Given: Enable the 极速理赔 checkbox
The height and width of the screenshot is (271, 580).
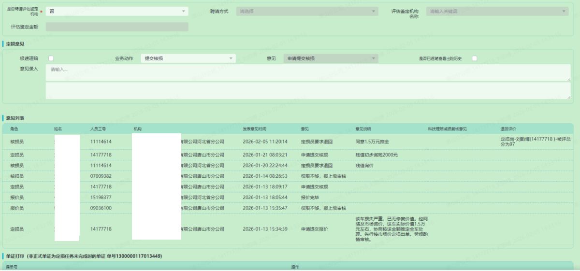Looking at the screenshot, I should 51,58.
